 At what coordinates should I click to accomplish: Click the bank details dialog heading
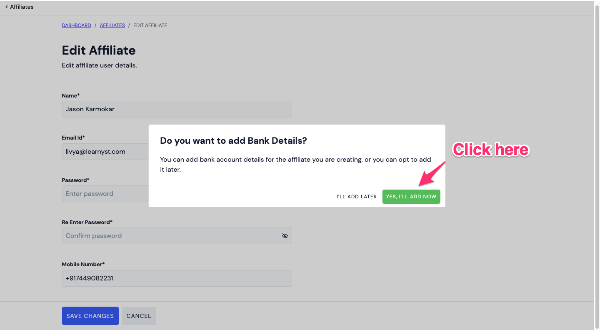click(233, 141)
